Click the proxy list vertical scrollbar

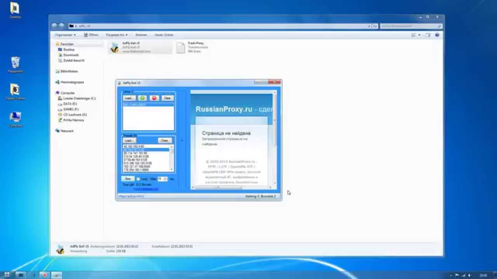(172, 158)
